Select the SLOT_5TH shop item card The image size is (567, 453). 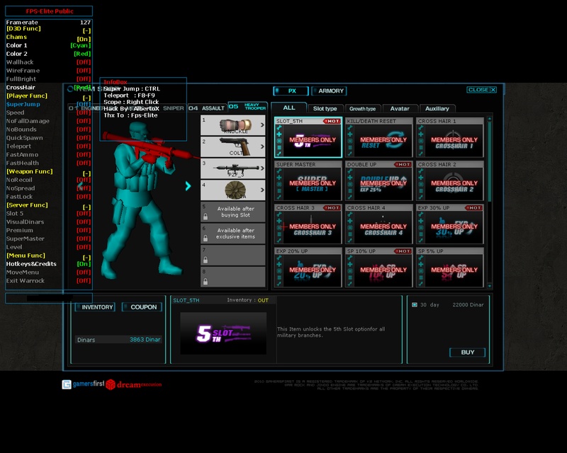point(308,137)
